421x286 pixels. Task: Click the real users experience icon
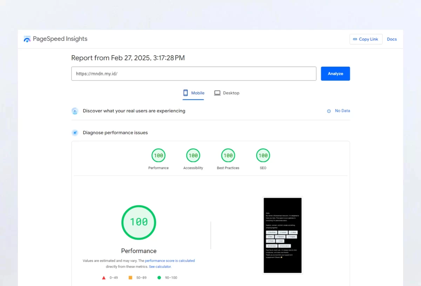pos(75,111)
